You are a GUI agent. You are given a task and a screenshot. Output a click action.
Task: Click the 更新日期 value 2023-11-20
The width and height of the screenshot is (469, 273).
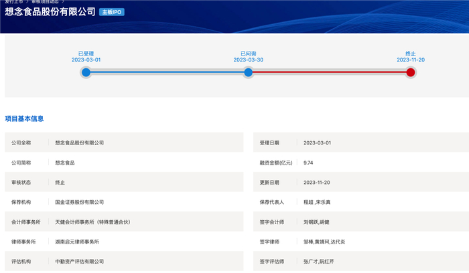pos(316,183)
